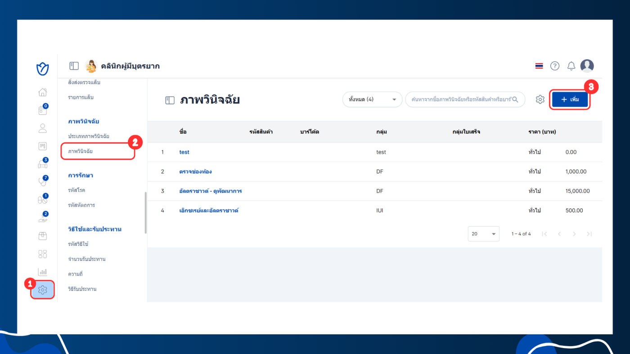Switch language using the Thai flag icon
Screen dimensions: 630x354
click(x=539, y=66)
